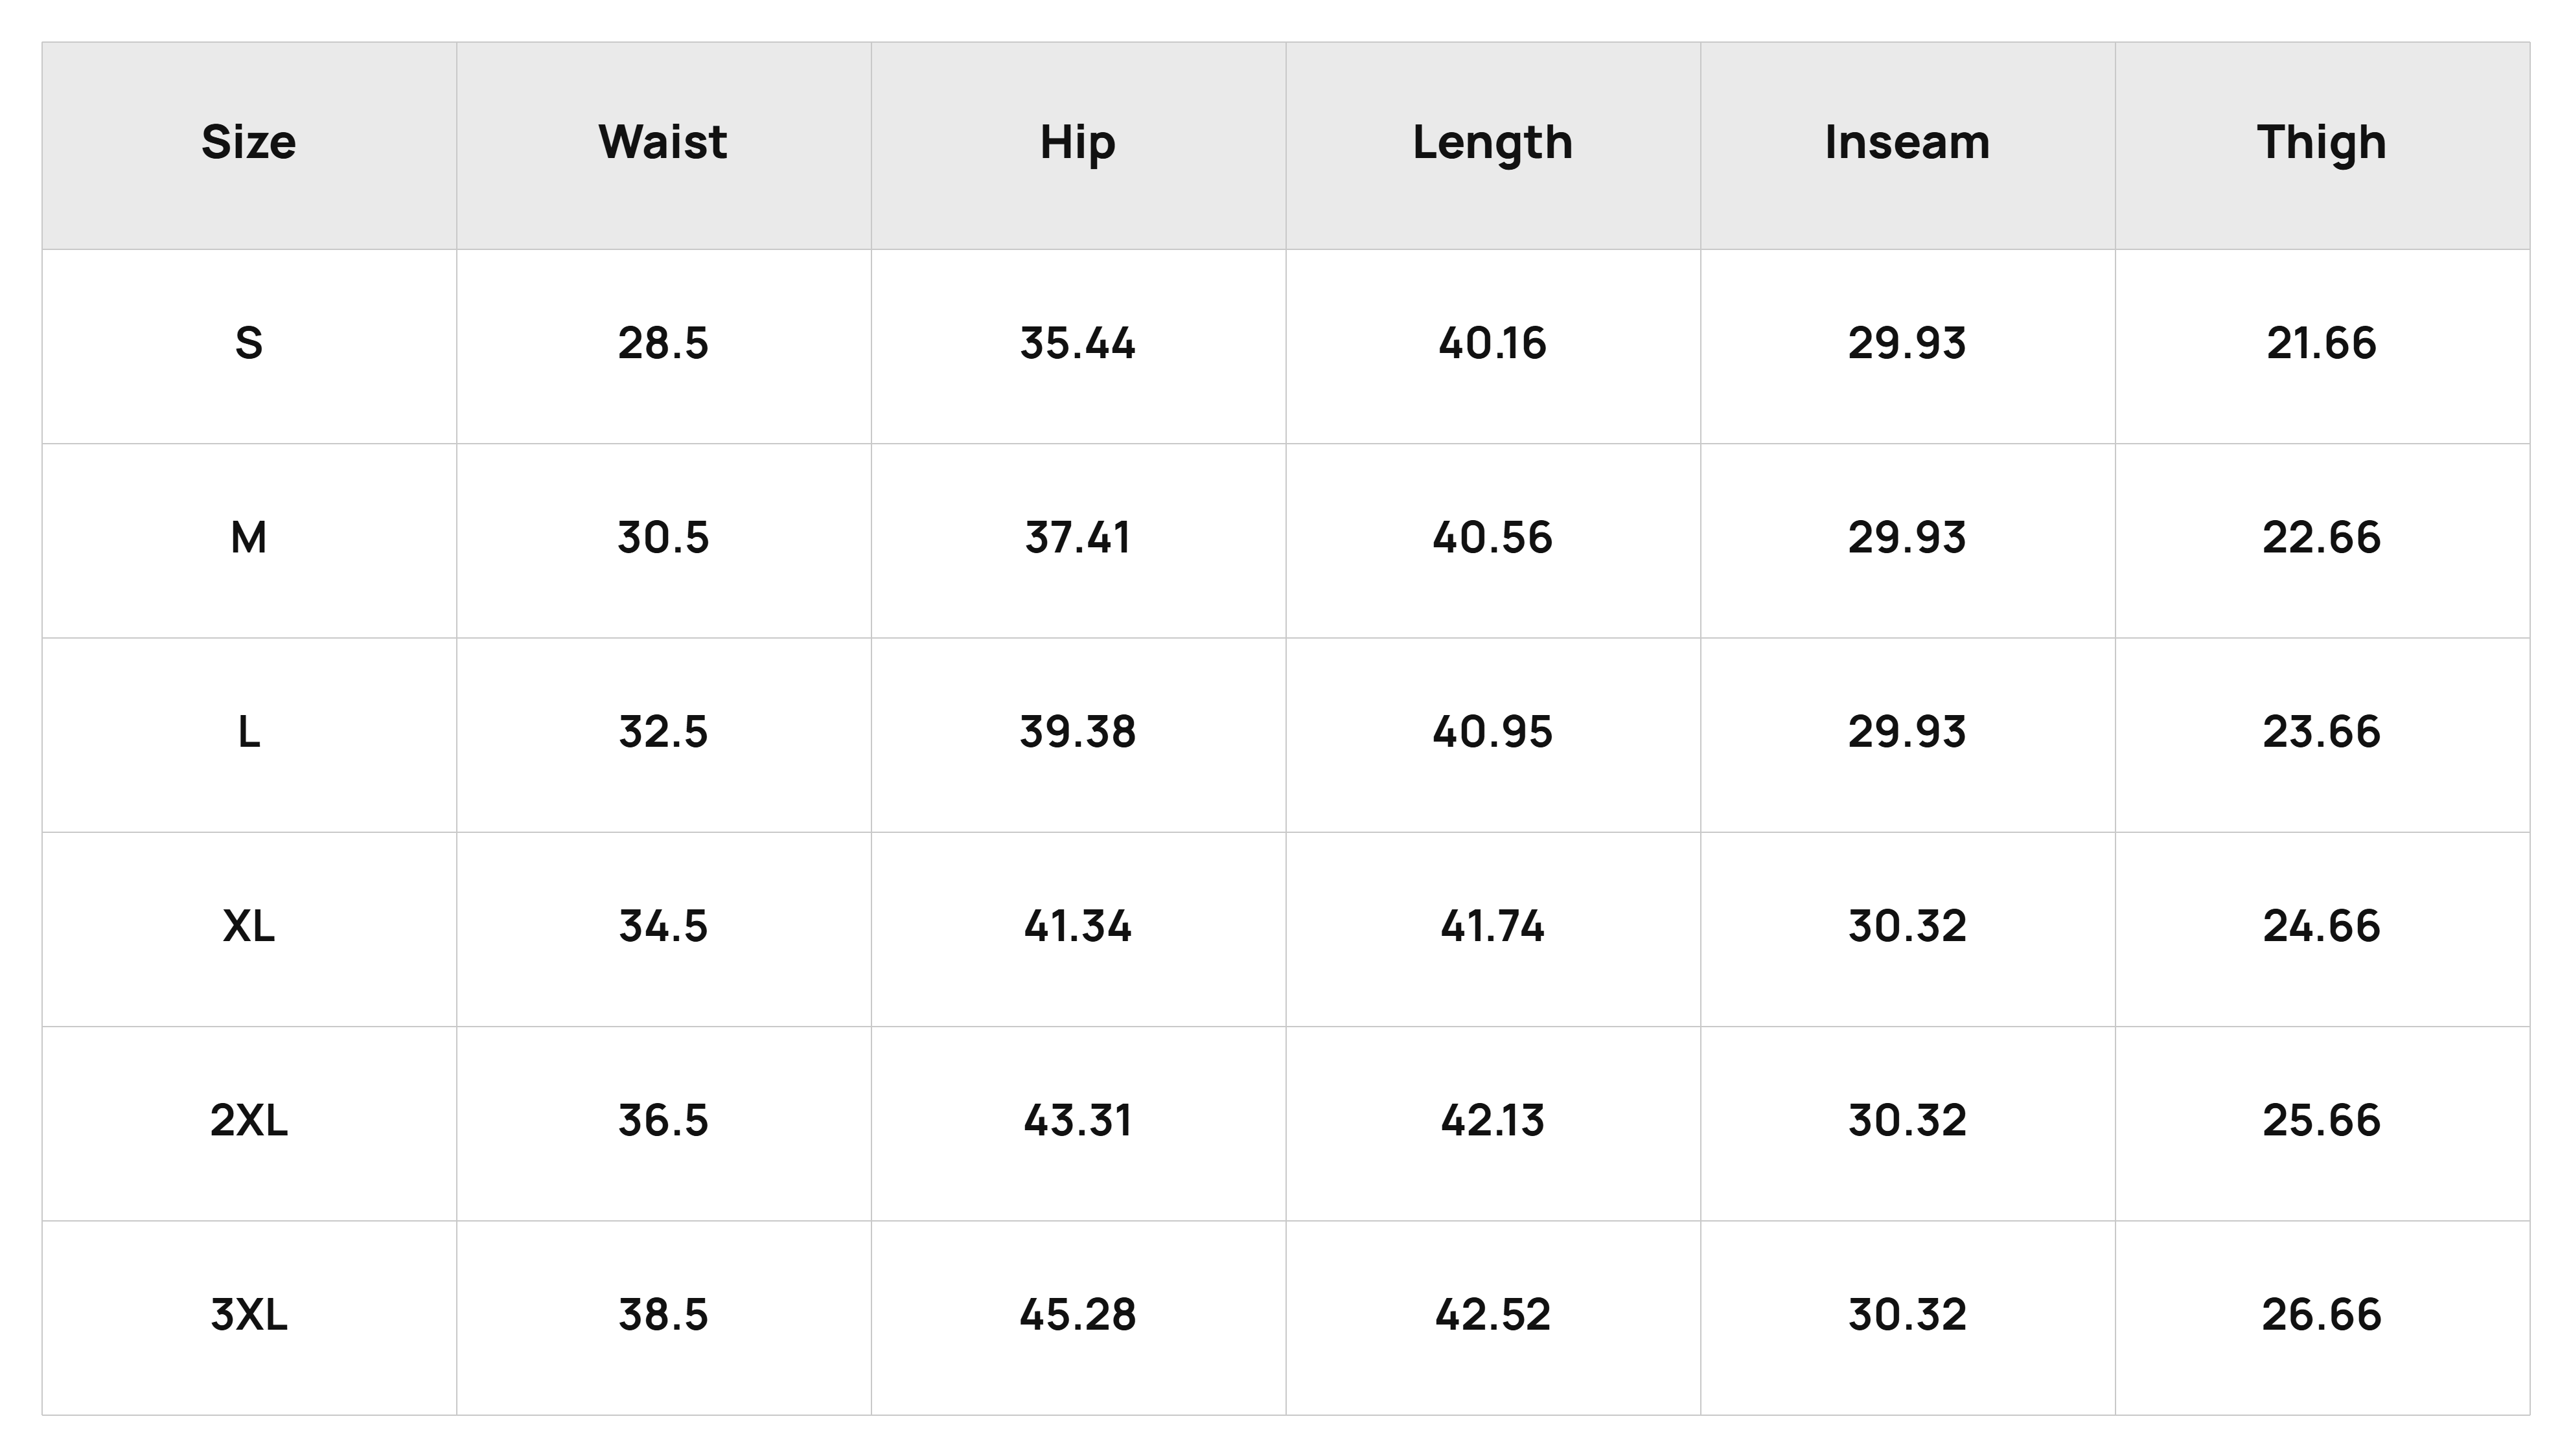Select hip measurement 37.41
The height and width of the screenshot is (1456, 2571).
click(x=1078, y=538)
